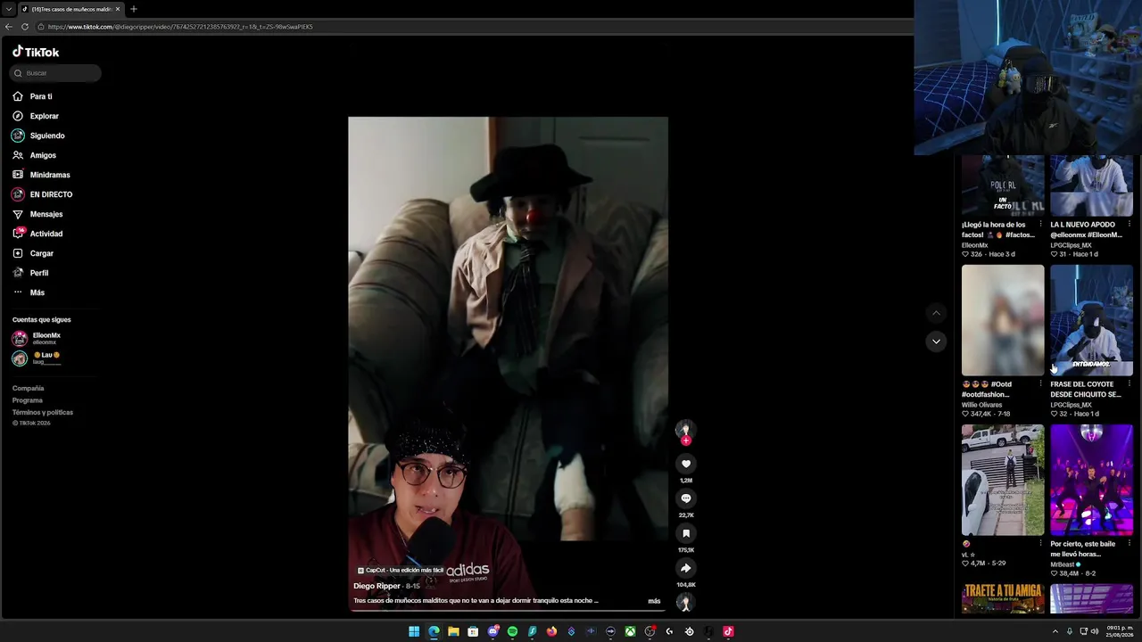Image resolution: width=1142 pixels, height=642 pixels.
Task: Open MrBeast dance video thumbnail
Action: tap(1091, 480)
